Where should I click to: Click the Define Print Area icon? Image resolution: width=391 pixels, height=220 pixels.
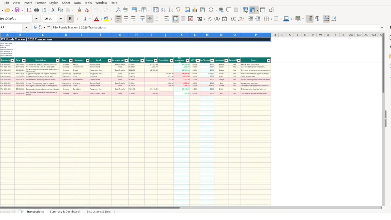coord(246,10)
